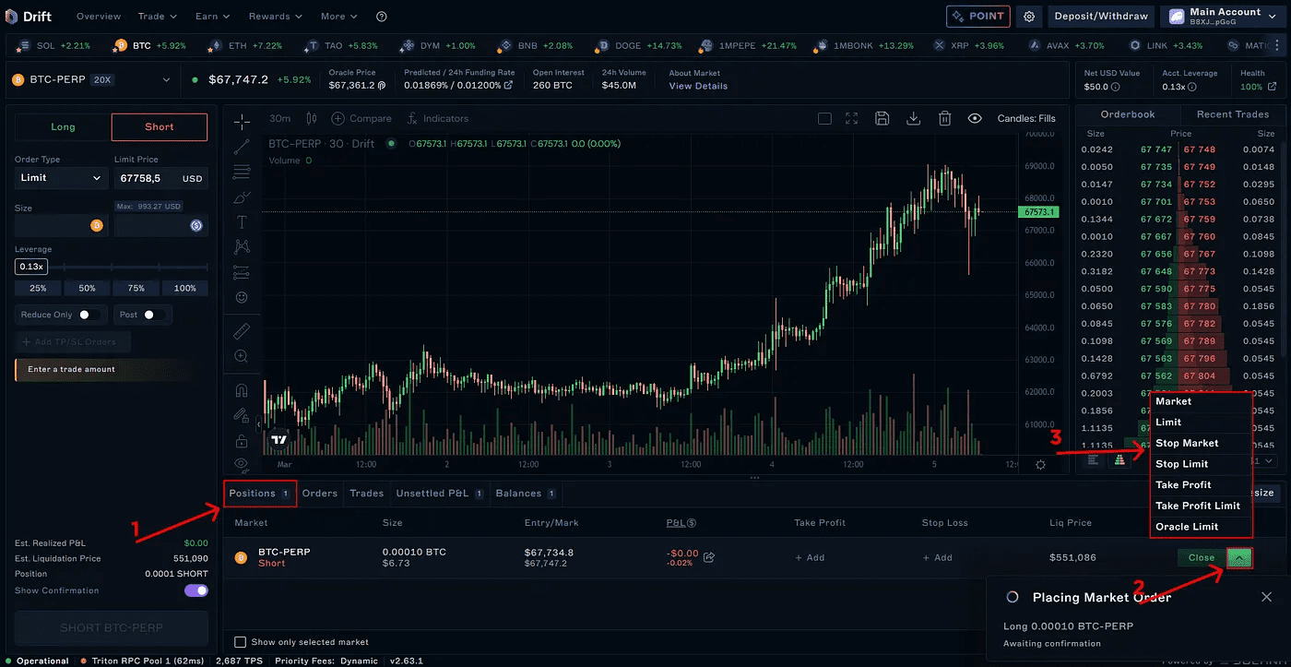Open the Order Type Limit dropdown
1291x667 pixels.
pyautogui.click(x=60, y=178)
